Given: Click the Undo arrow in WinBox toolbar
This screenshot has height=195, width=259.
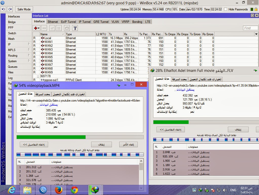Looking at the screenshot, I should pyautogui.click(x=4, y=9).
